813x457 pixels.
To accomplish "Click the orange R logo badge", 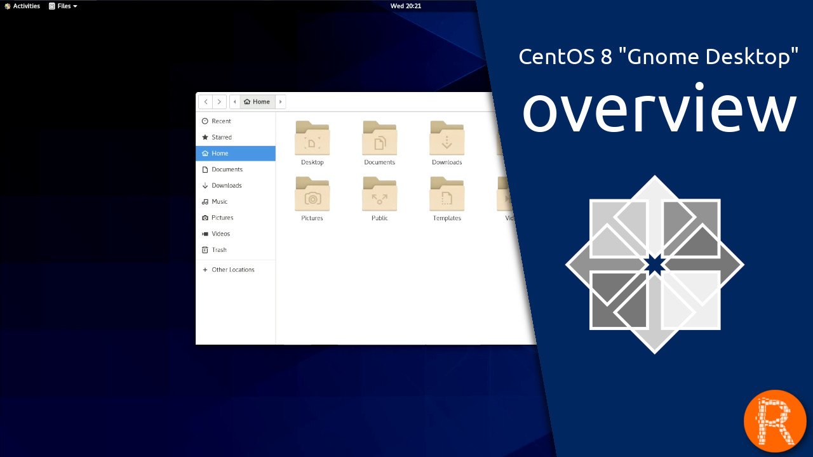I will (x=775, y=421).
